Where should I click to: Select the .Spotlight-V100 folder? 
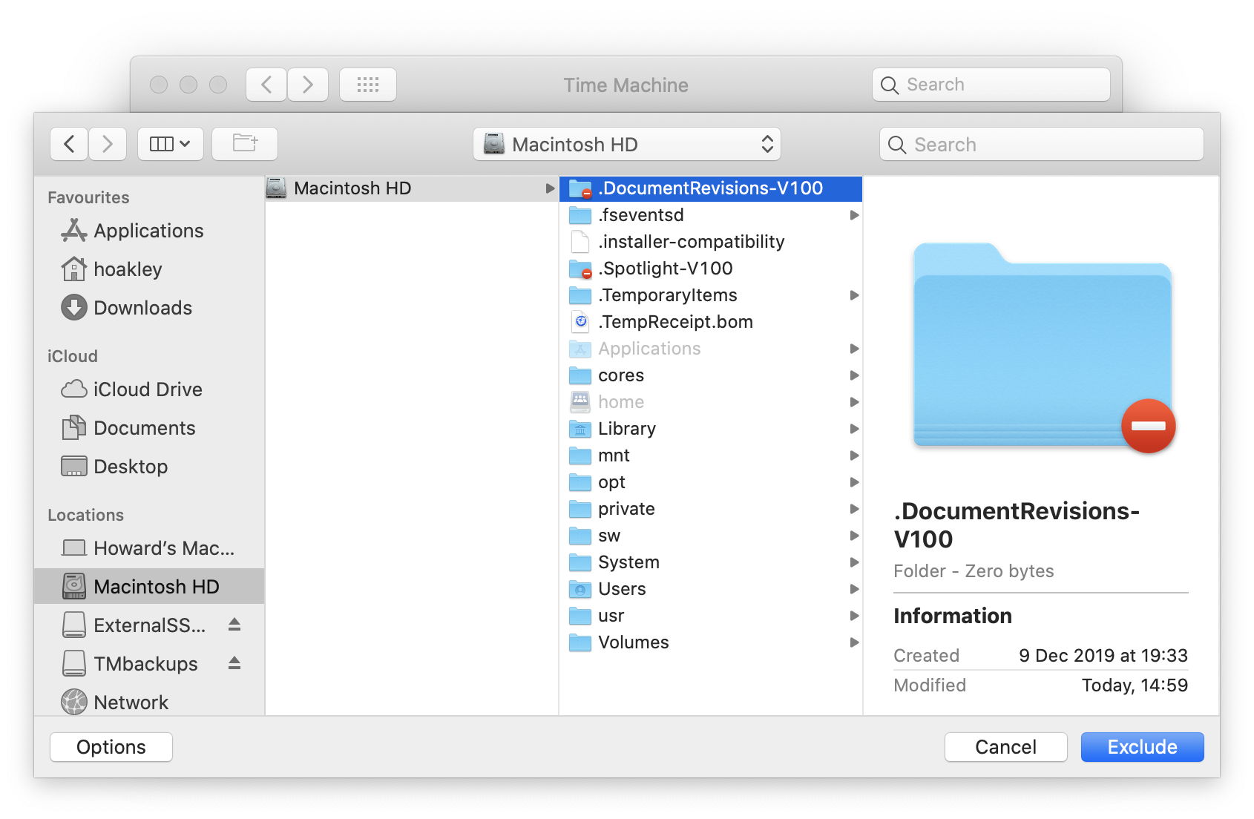665,269
